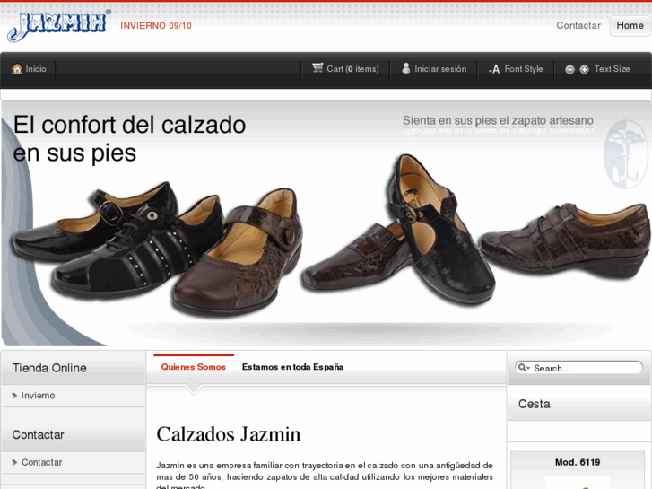The height and width of the screenshot is (489, 652).
Task: Click arrow bullet beside sidebar Contactar link
Action: point(14,462)
